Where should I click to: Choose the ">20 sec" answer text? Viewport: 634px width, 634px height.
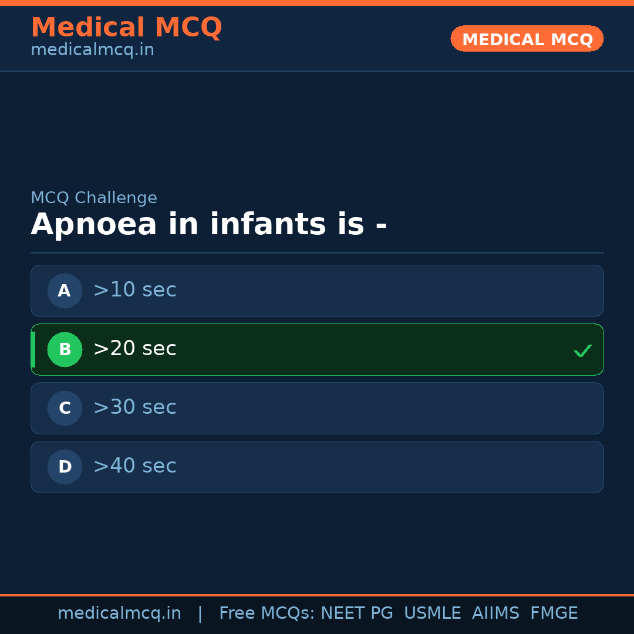(134, 349)
